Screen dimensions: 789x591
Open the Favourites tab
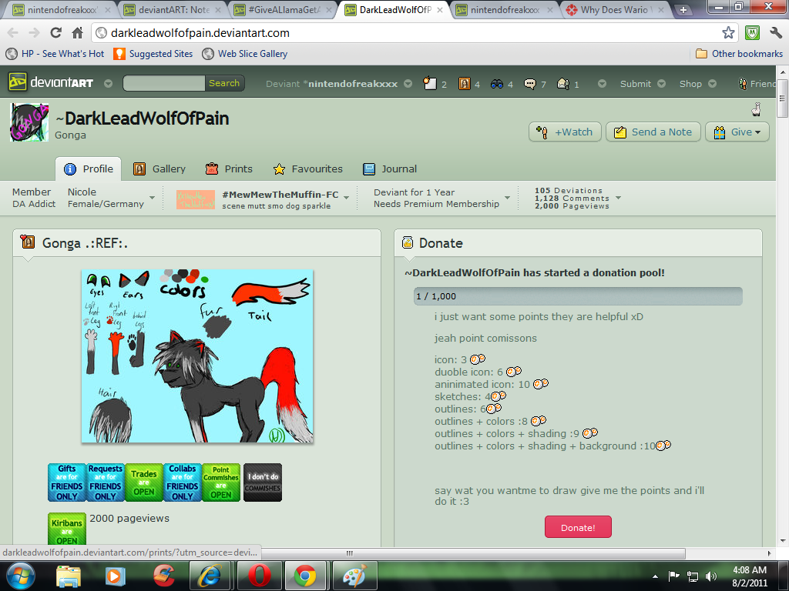(x=308, y=169)
